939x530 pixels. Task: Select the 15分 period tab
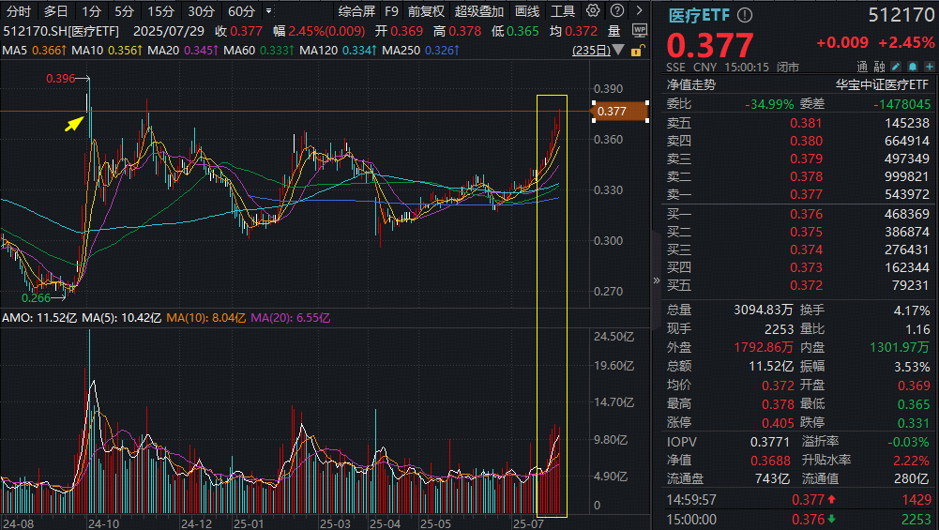(161, 11)
